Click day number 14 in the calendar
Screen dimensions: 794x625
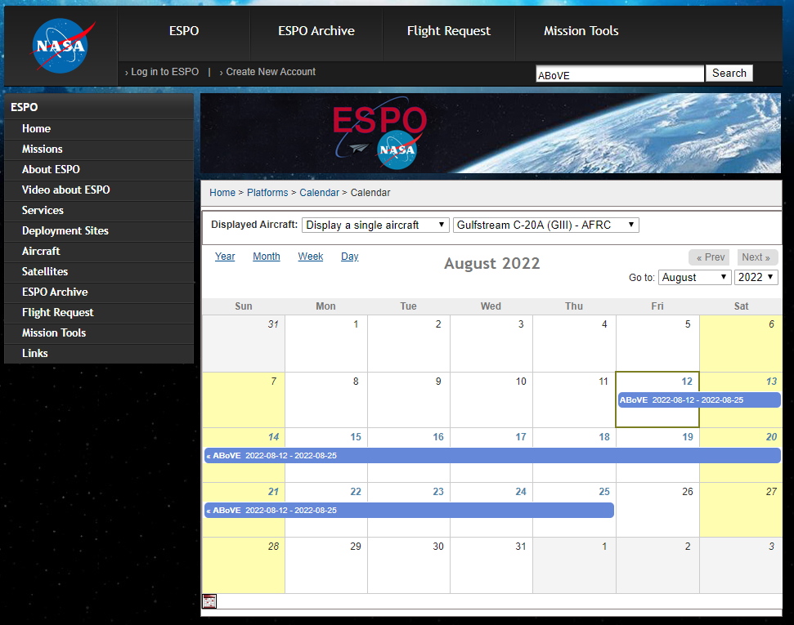[x=273, y=437]
